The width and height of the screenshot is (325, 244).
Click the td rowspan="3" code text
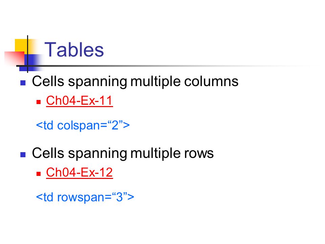[x=85, y=197]
